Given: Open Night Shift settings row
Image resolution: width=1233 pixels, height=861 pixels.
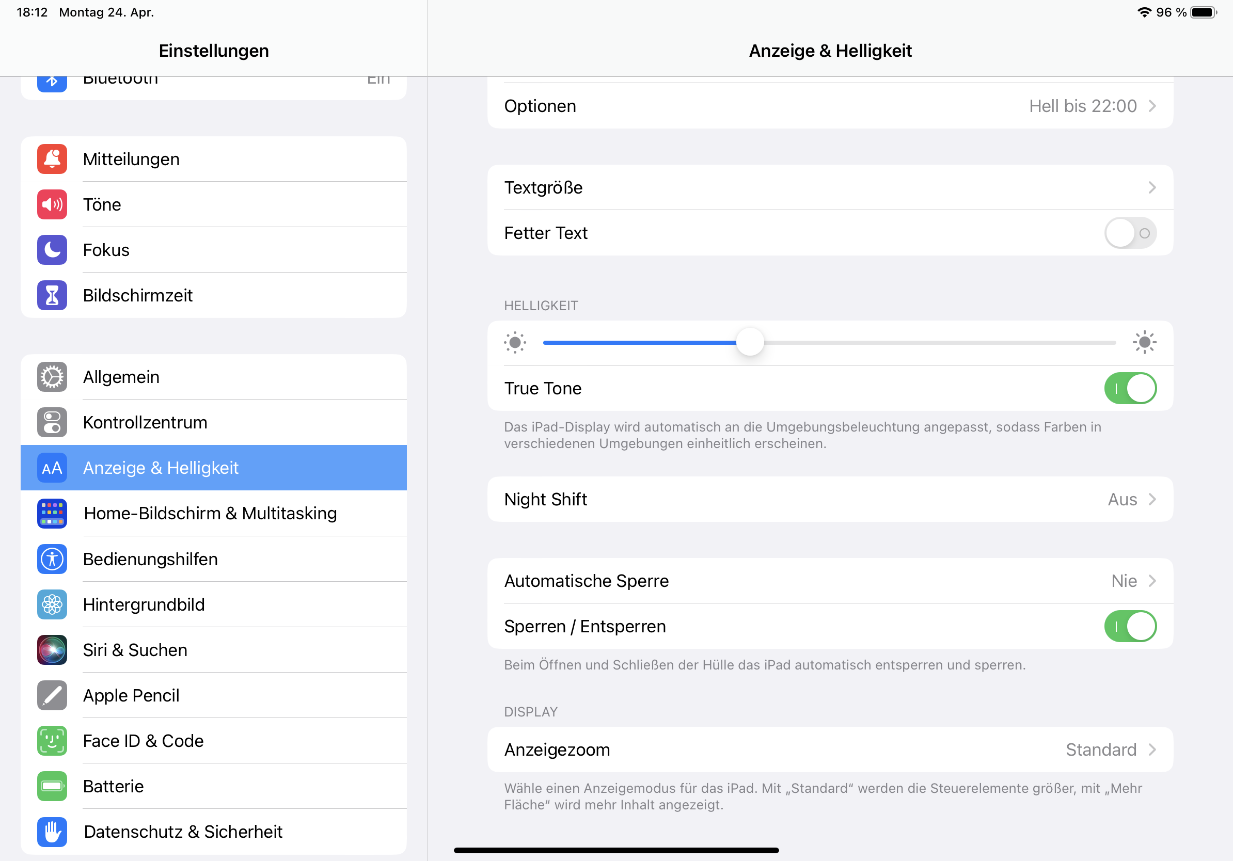Looking at the screenshot, I should [830, 499].
